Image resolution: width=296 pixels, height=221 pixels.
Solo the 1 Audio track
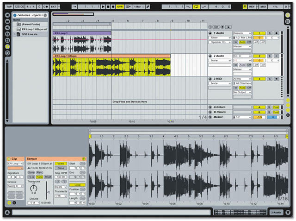(x=269, y=34)
